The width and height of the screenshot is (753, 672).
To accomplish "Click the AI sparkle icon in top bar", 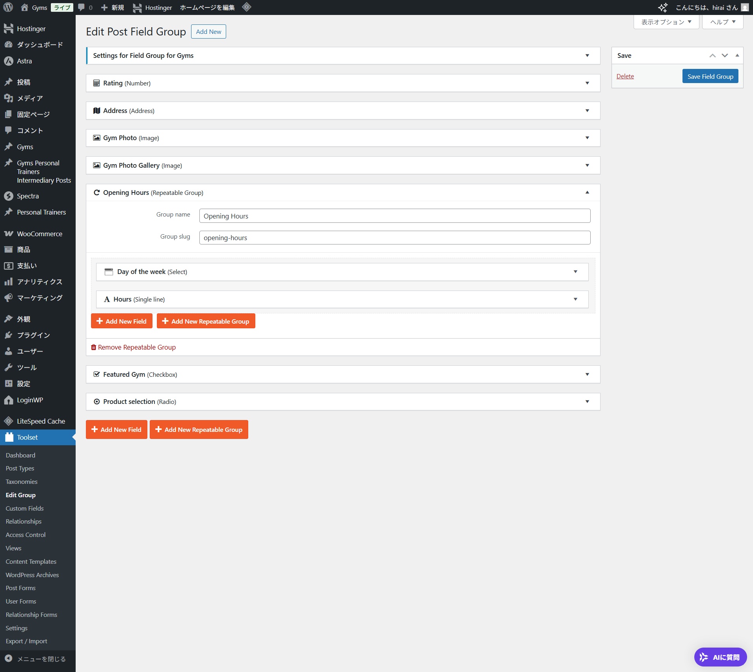I will pyautogui.click(x=663, y=7).
